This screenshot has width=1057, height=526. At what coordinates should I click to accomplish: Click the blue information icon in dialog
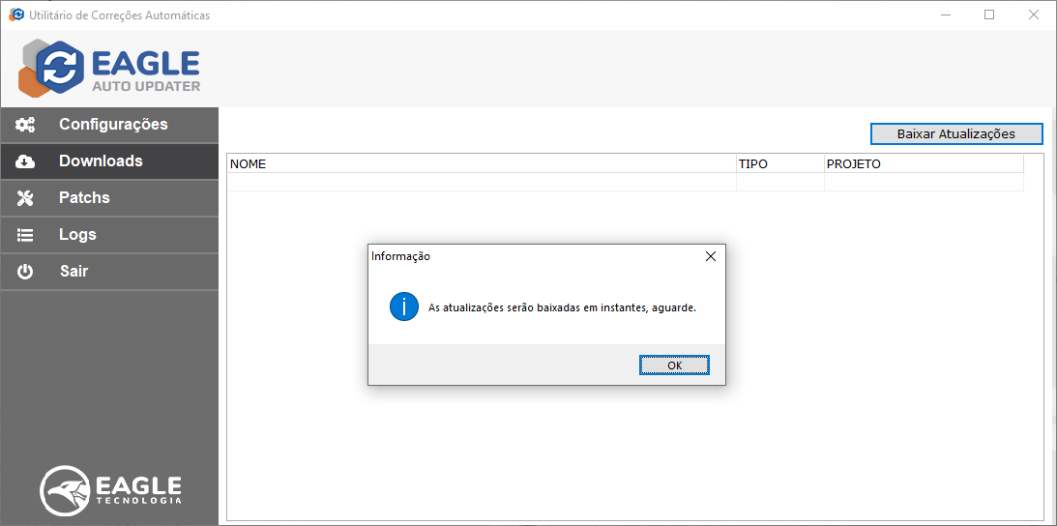coord(404,307)
